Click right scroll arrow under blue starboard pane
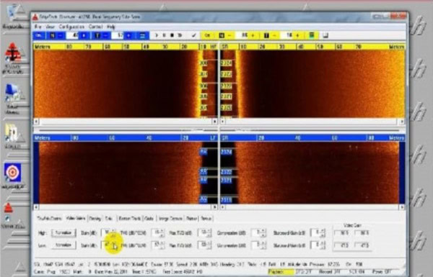This screenshot has width=433, height=277. coord(402,206)
